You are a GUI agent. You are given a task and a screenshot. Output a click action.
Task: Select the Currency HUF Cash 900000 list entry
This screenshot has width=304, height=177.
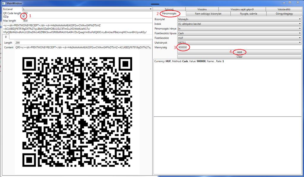[189, 61]
